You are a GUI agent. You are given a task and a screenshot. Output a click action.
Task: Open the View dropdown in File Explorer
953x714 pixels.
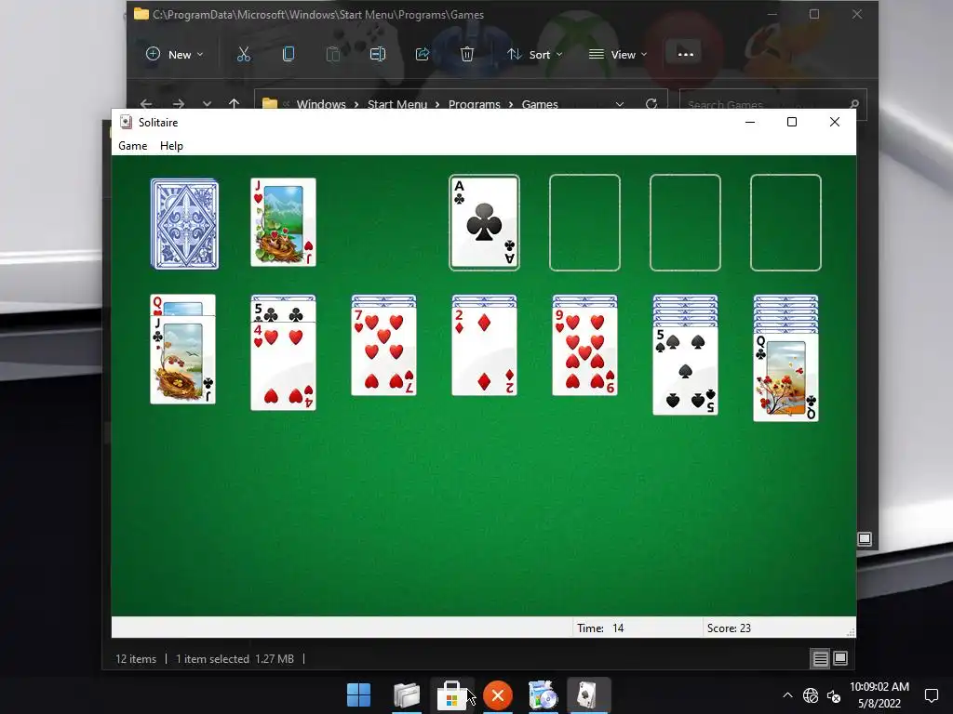pos(618,54)
